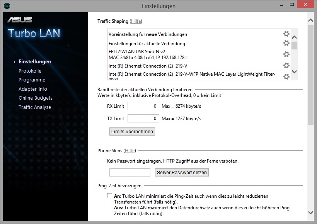This screenshot has width=317, height=224.
Task: Click the ASUS logo in sidebar
Action: (20, 20)
